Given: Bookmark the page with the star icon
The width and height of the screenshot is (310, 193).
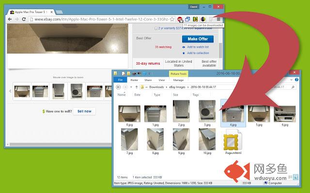Looking at the screenshot, I should click(172, 19).
